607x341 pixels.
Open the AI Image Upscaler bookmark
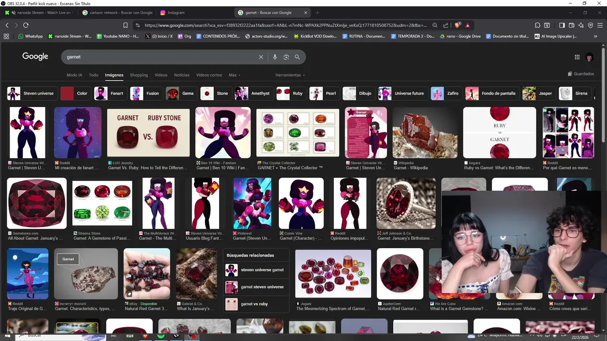555,36
